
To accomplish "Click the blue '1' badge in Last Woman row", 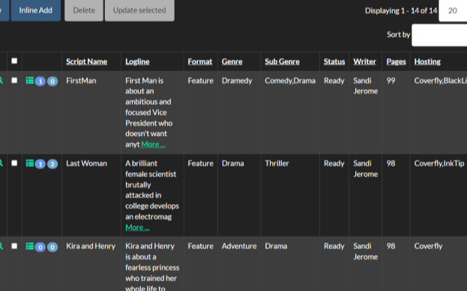I will [x=40, y=163].
